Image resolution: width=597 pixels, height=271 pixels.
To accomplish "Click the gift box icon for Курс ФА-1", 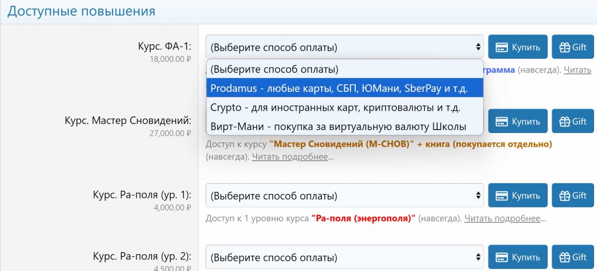I will (x=565, y=47).
